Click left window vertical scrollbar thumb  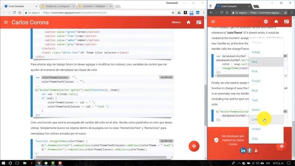pyautogui.click(x=206, y=106)
